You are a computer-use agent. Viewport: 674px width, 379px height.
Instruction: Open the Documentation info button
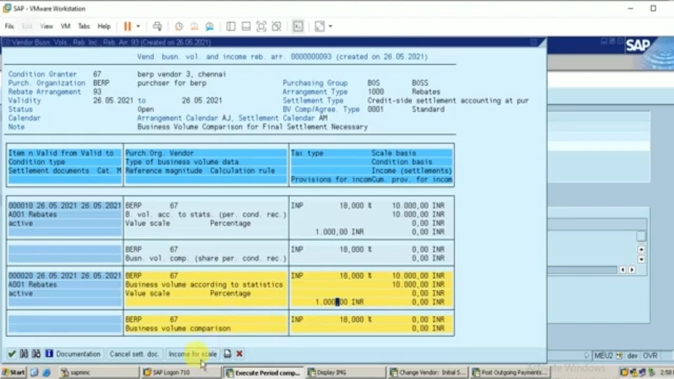point(73,354)
